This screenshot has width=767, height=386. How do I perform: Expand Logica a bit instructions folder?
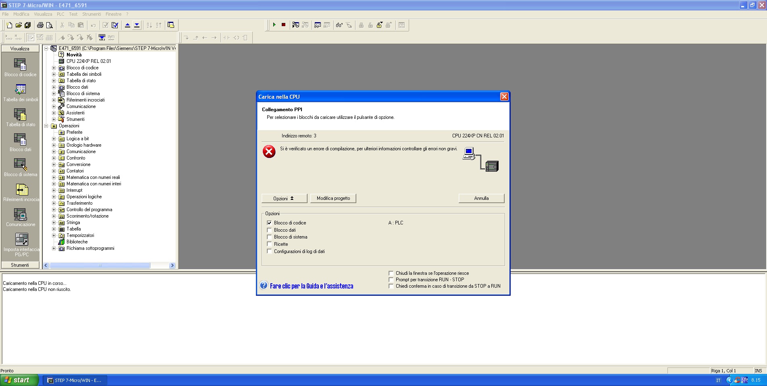54,139
